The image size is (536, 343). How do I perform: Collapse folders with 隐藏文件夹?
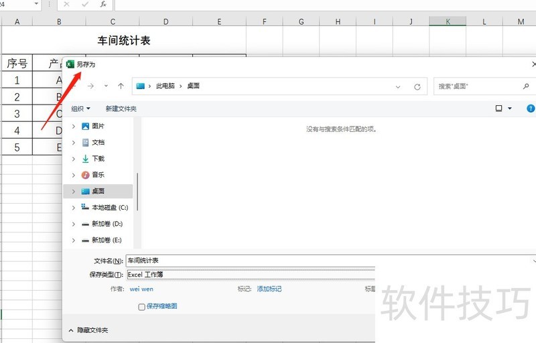tap(88, 330)
